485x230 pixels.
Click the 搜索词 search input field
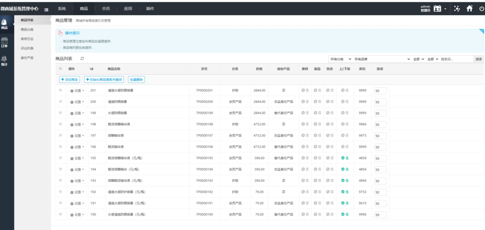(x=456, y=59)
